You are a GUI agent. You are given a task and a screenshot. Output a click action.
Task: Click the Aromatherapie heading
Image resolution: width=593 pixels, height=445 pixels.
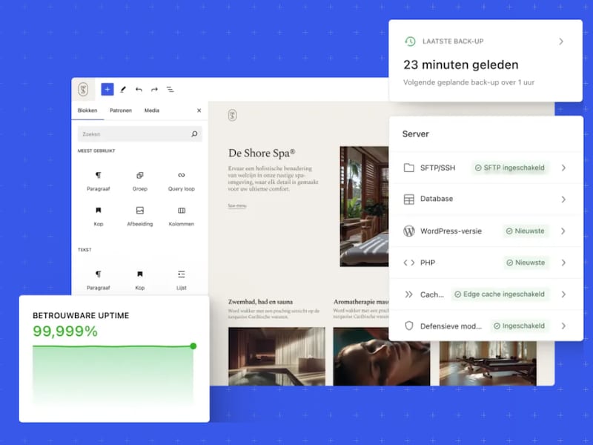361,302
